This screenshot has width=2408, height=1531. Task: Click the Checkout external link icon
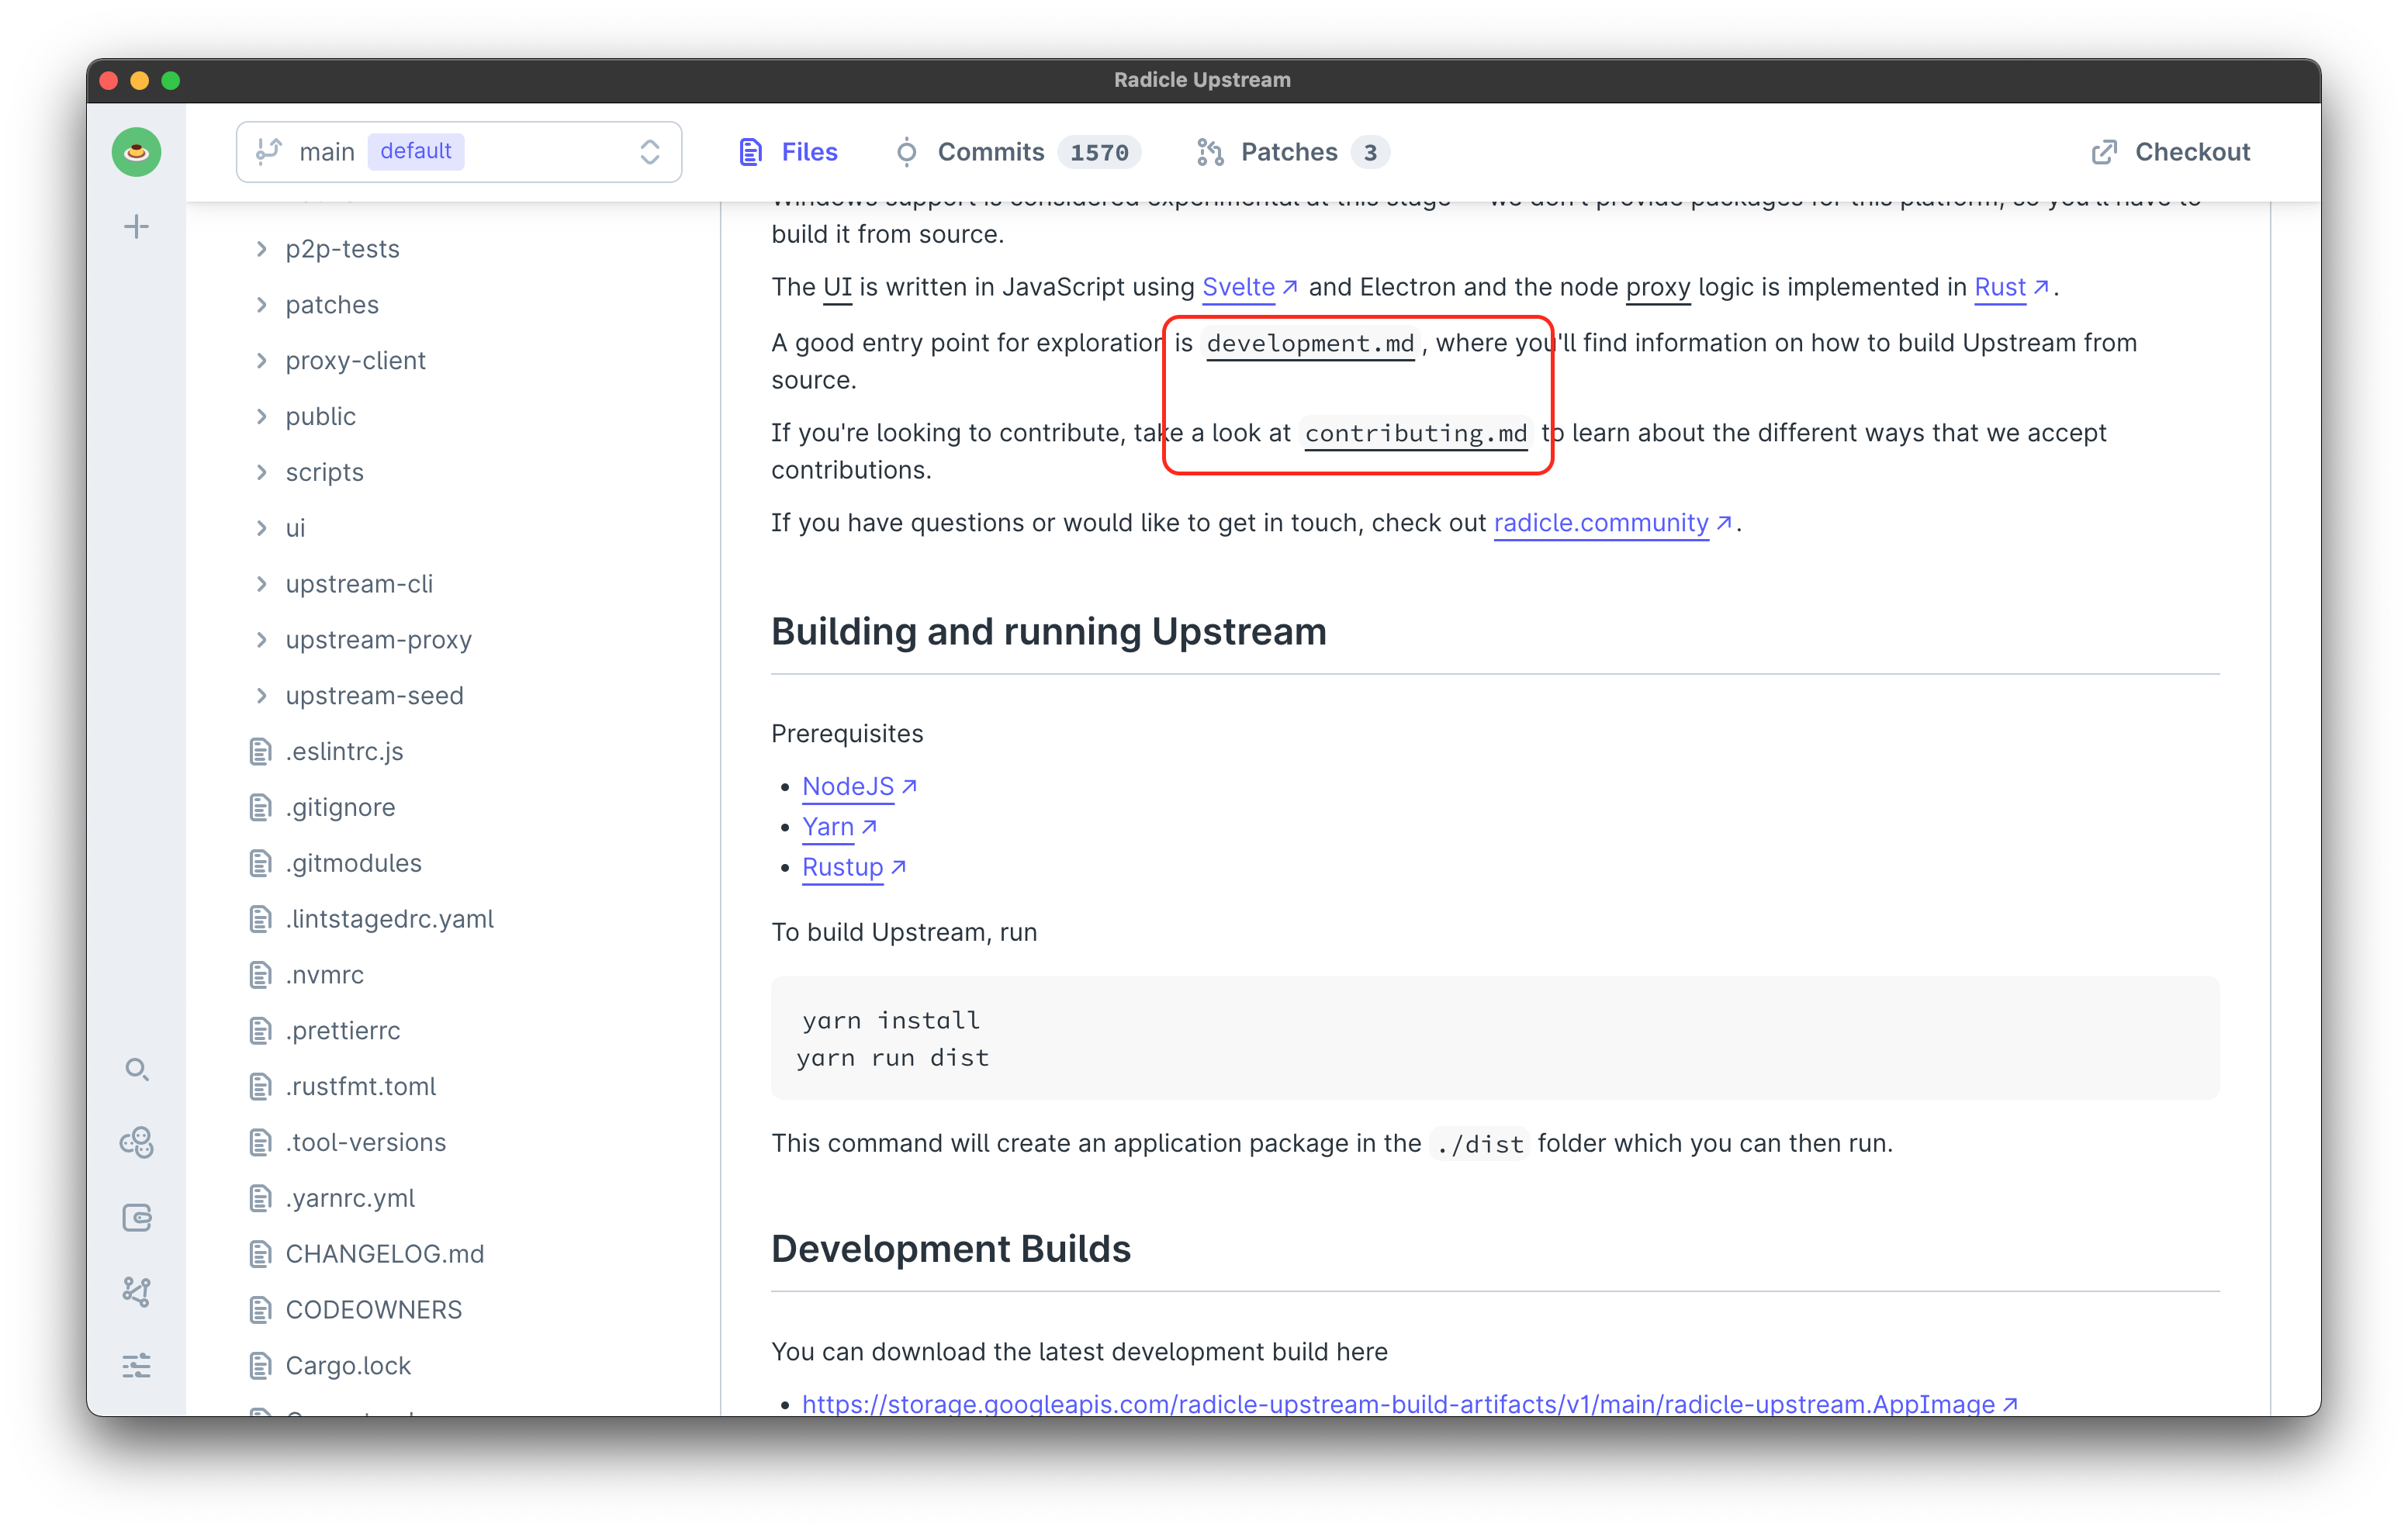pos(2105,151)
